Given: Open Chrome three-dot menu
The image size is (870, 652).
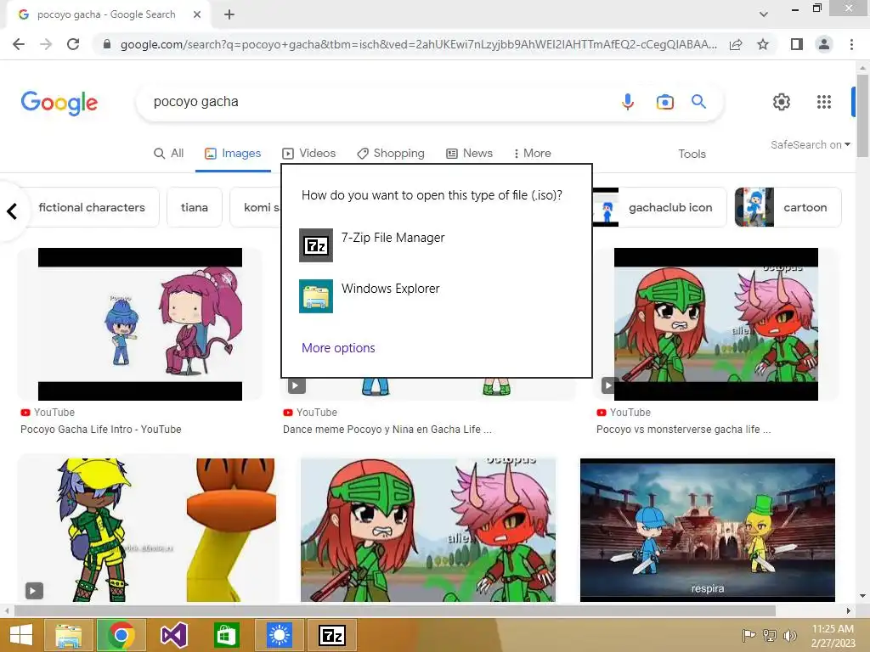Looking at the screenshot, I should [851, 44].
